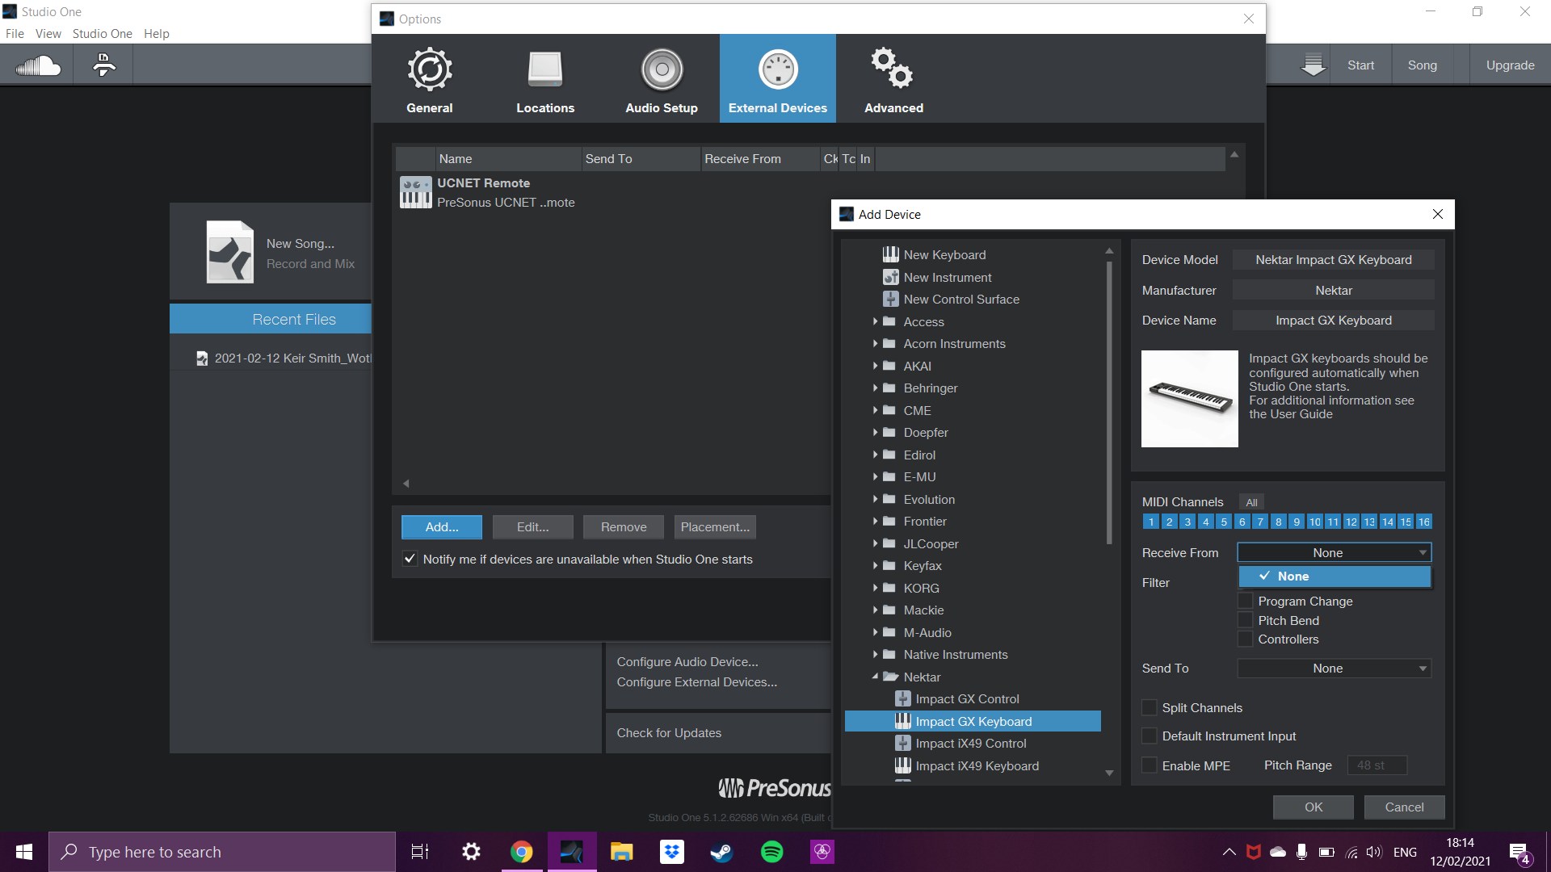Select the Audio Setup speaker icon

[661, 70]
